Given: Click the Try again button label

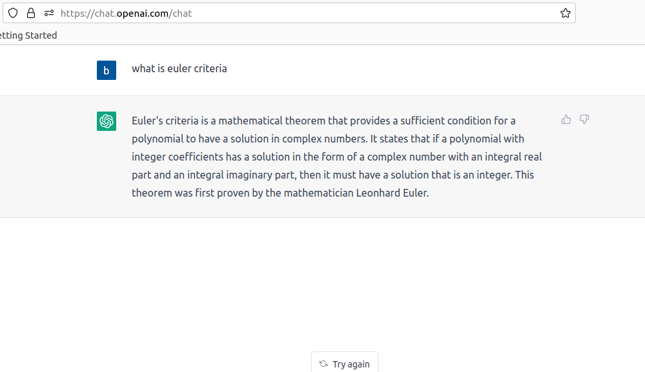Looking at the screenshot, I should 351,364.
